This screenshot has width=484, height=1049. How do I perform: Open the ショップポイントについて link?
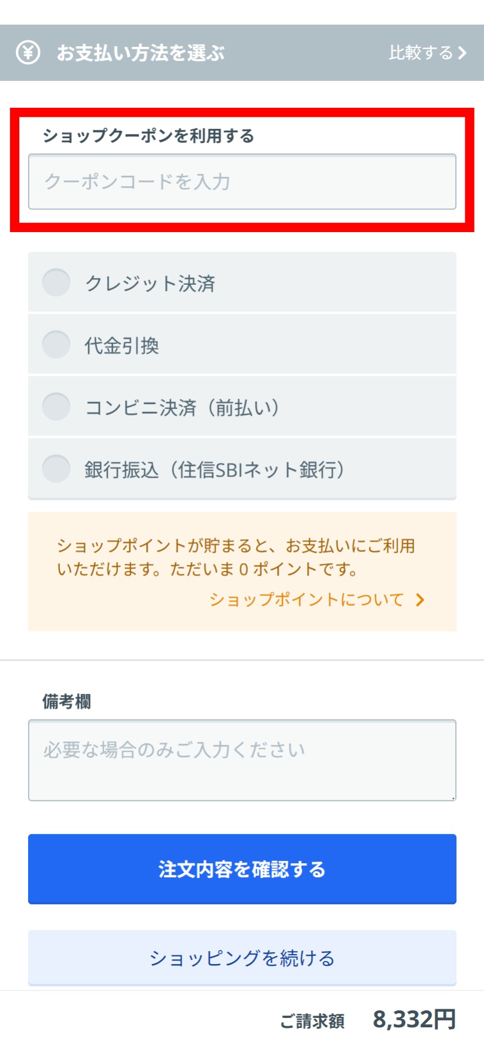click(306, 600)
